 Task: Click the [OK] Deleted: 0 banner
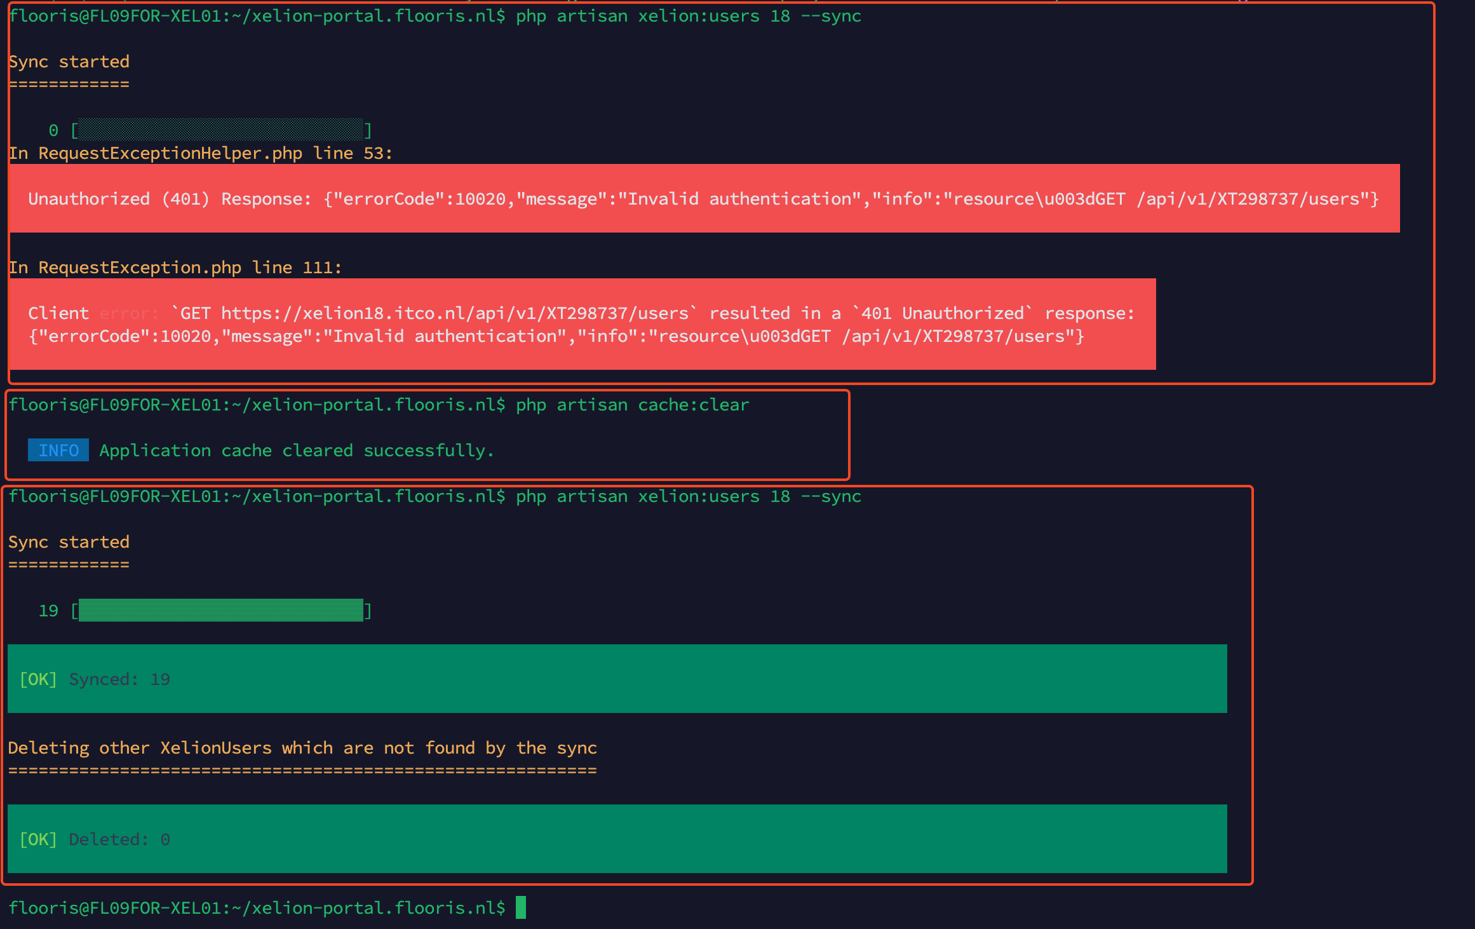point(617,839)
